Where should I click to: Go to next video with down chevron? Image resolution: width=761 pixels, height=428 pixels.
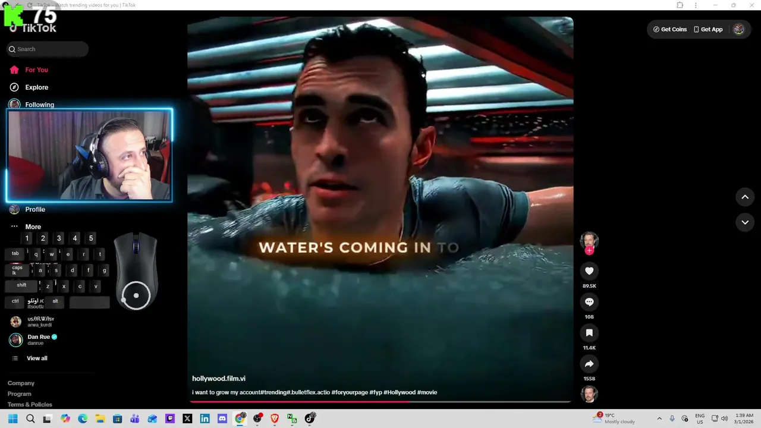745,222
